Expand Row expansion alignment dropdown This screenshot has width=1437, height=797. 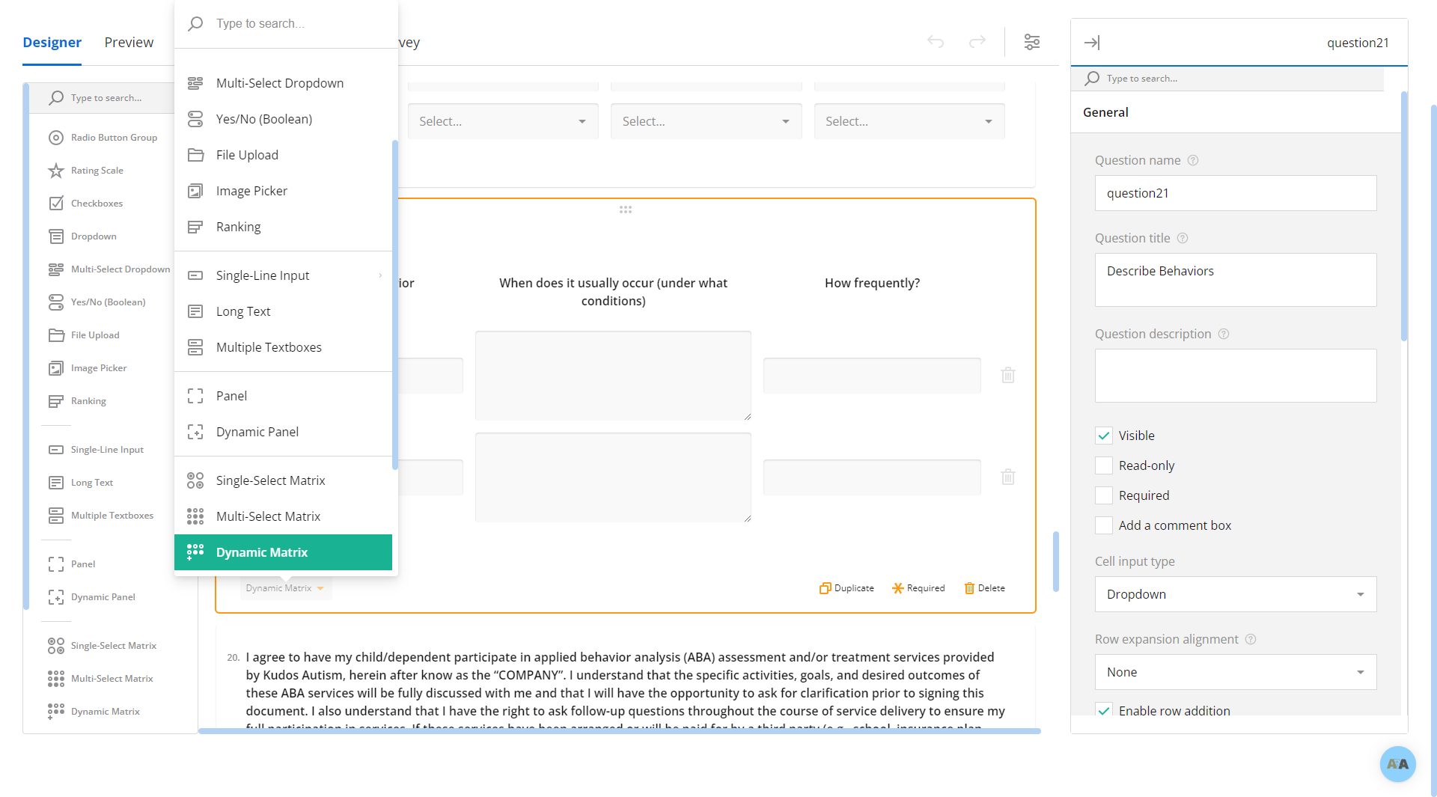[1235, 672]
